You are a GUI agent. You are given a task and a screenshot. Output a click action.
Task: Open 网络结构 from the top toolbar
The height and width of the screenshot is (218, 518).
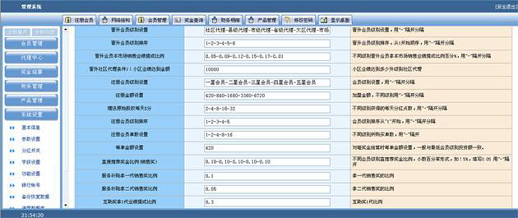115,20
